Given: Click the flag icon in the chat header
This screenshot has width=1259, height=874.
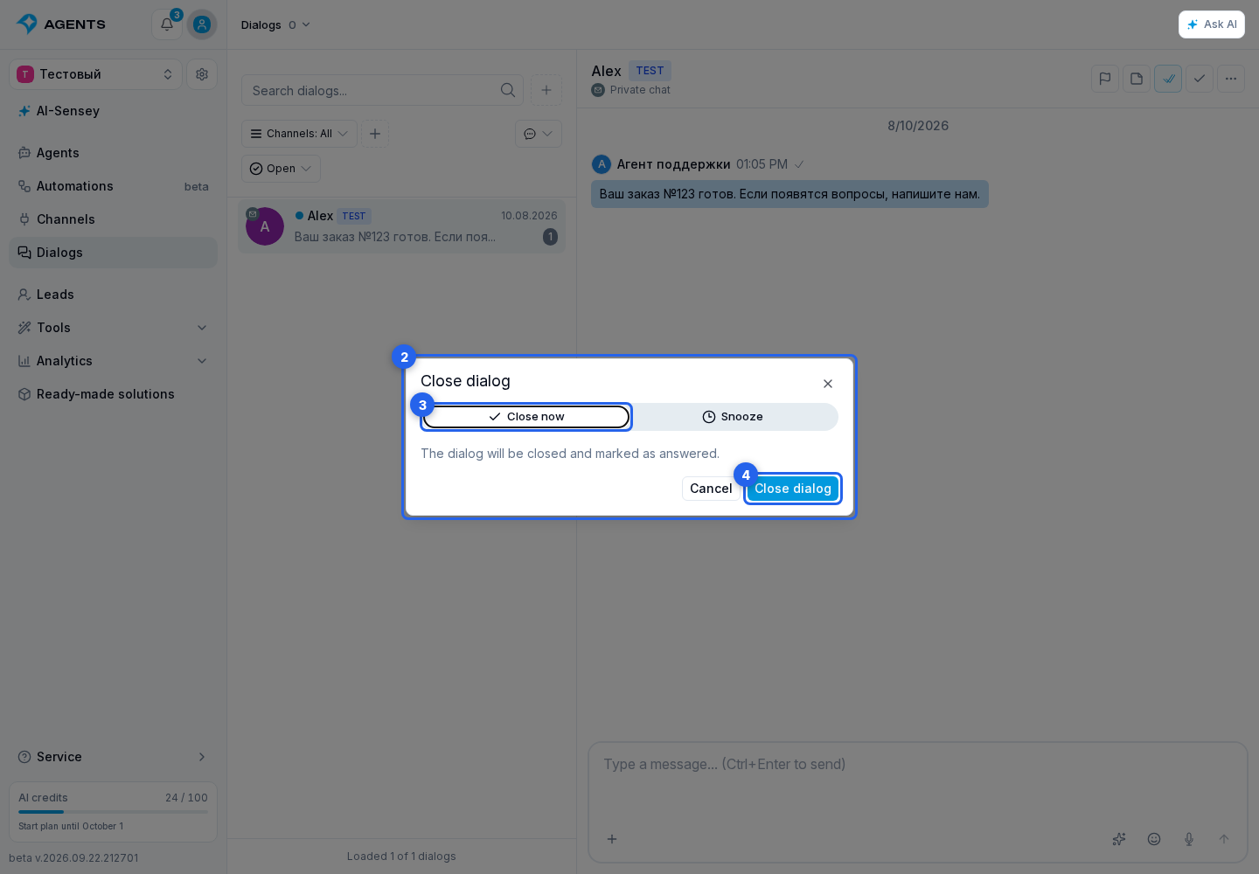Looking at the screenshot, I should coord(1105,79).
